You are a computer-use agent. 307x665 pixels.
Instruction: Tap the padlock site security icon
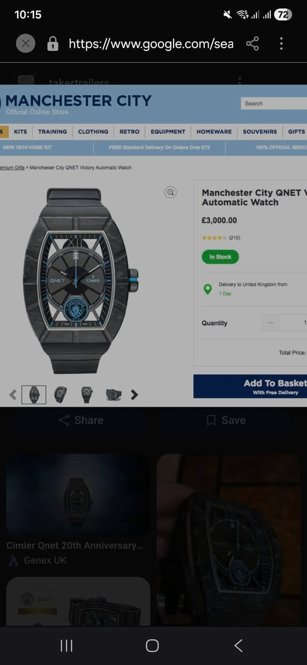click(53, 43)
